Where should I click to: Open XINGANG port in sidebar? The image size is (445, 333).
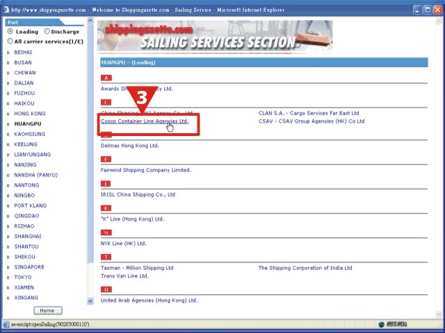coord(26,298)
